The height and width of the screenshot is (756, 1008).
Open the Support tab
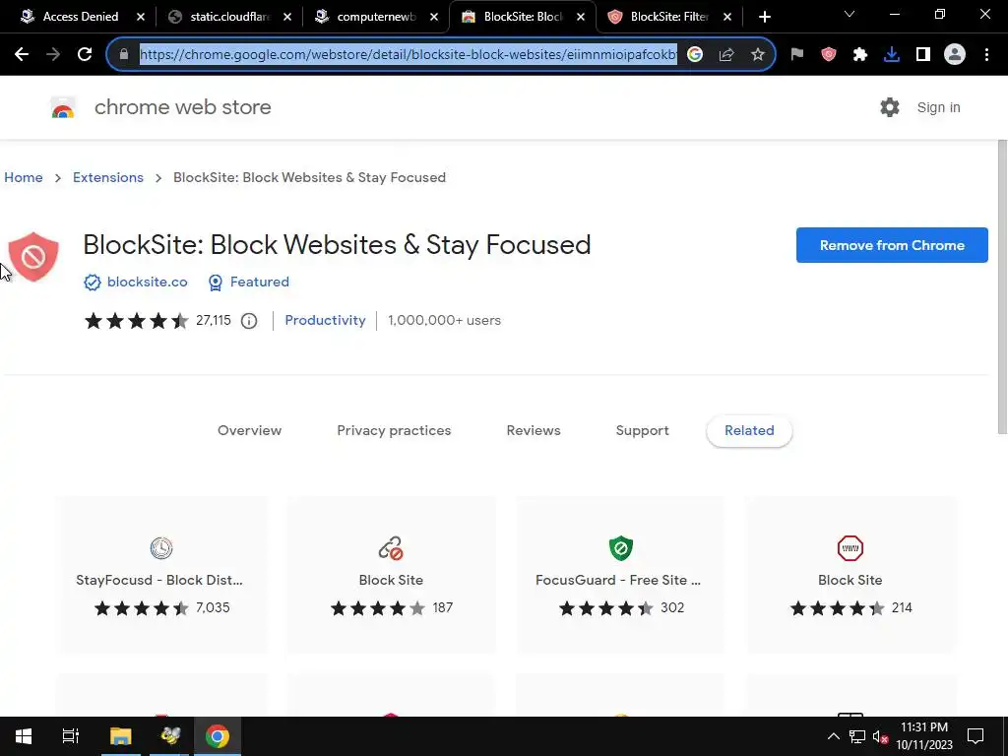(642, 431)
